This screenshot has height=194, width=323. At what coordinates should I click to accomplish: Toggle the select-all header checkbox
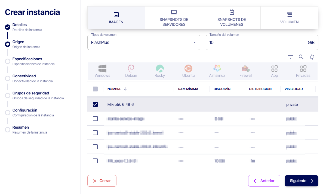tap(95, 89)
